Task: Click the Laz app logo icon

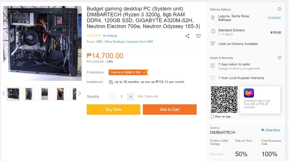Action: [249, 93]
